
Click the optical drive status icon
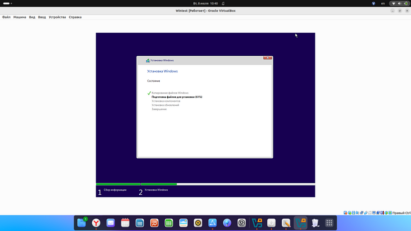pos(350,213)
